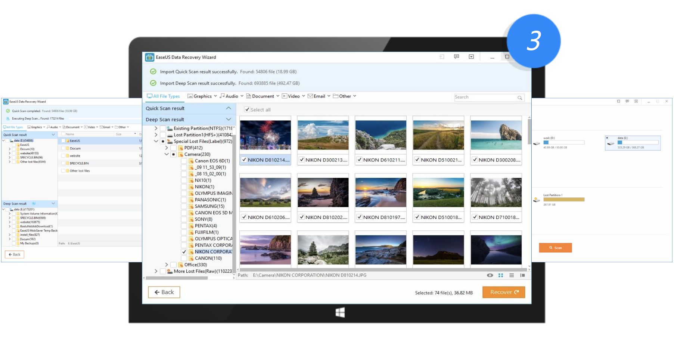Uncheck the NIKON CORPORATION folder checkbox
The width and height of the screenshot is (674, 343).
(x=184, y=252)
